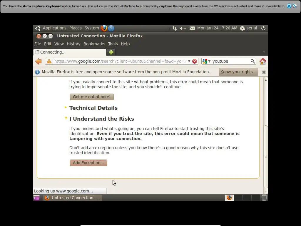Select the Connecting... tab
Viewport: 301px width, 226px height.
(70, 52)
